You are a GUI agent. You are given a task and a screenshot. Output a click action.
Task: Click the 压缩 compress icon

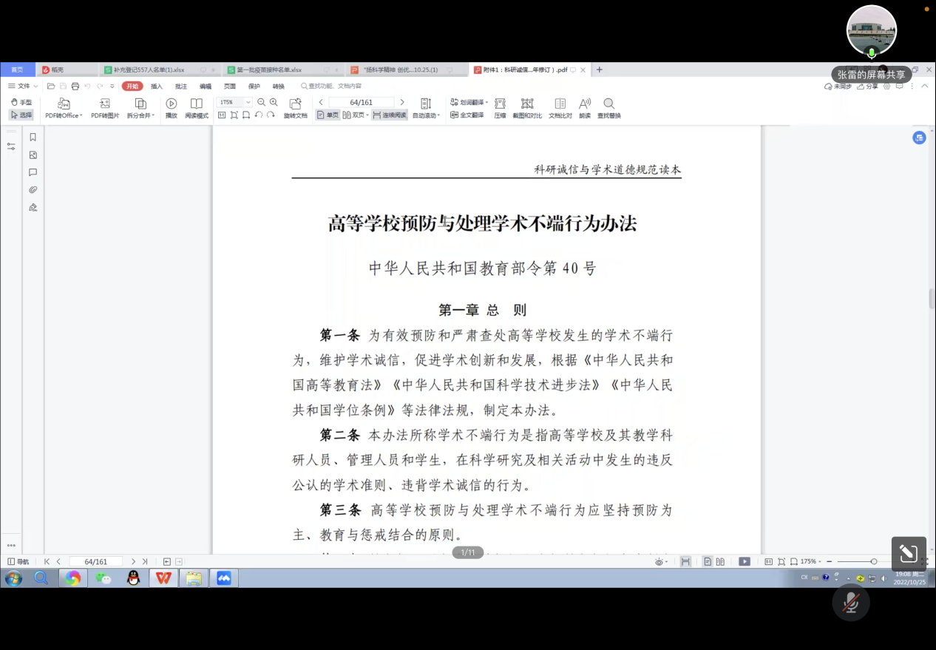[x=500, y=104]
